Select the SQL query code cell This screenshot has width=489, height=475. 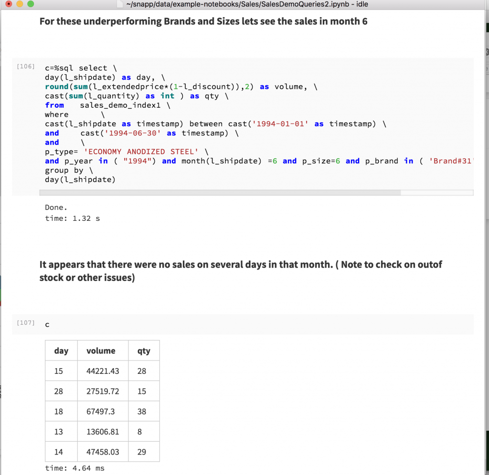(191, 124)
